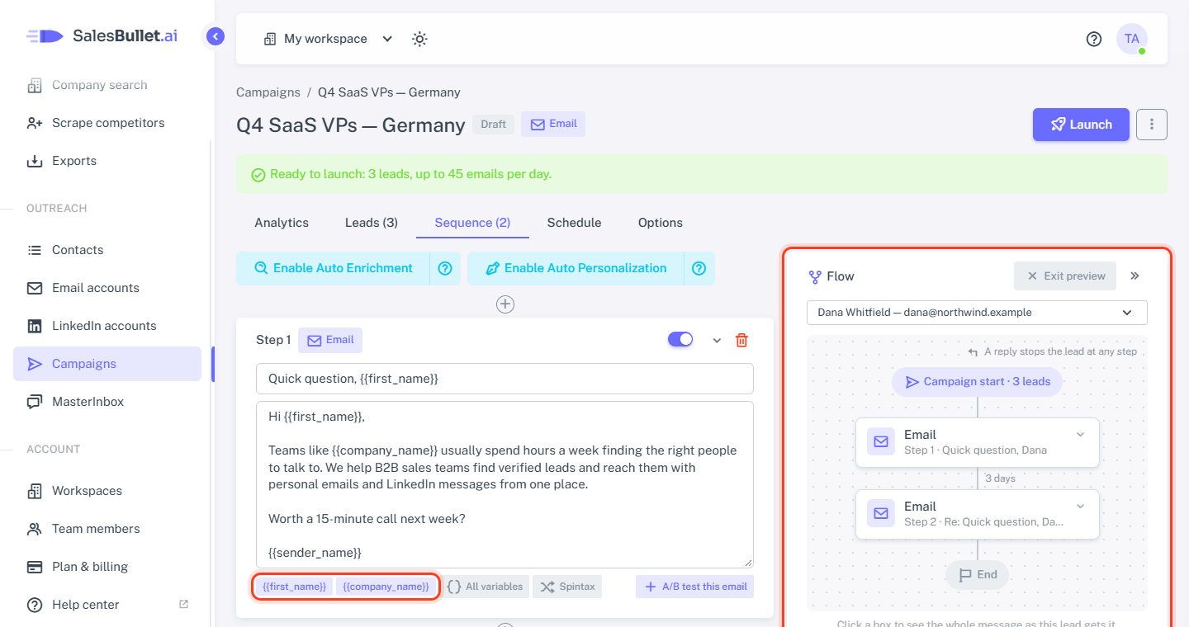
Task: Click the envelope icon of the Step 1 flow card
Action: click(x=881, y=442)
